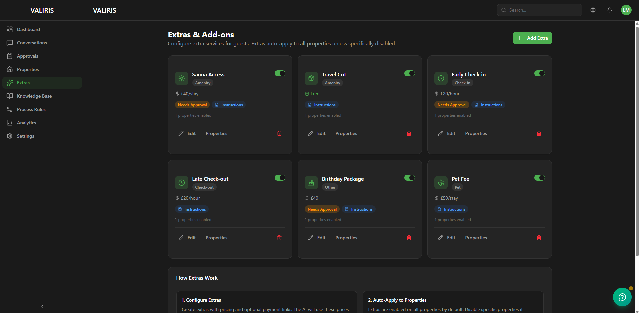Disable the Sauna Access toggle

pyautogui.click(x=280, y=73)
